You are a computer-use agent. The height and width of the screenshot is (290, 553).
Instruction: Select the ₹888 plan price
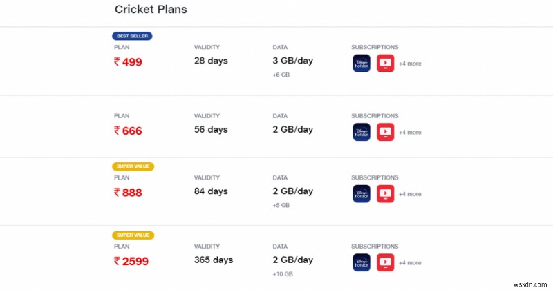point(128,193)
